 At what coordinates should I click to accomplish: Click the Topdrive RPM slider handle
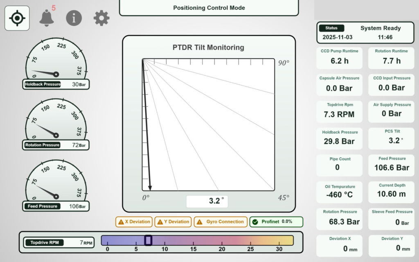click(148, 240)
